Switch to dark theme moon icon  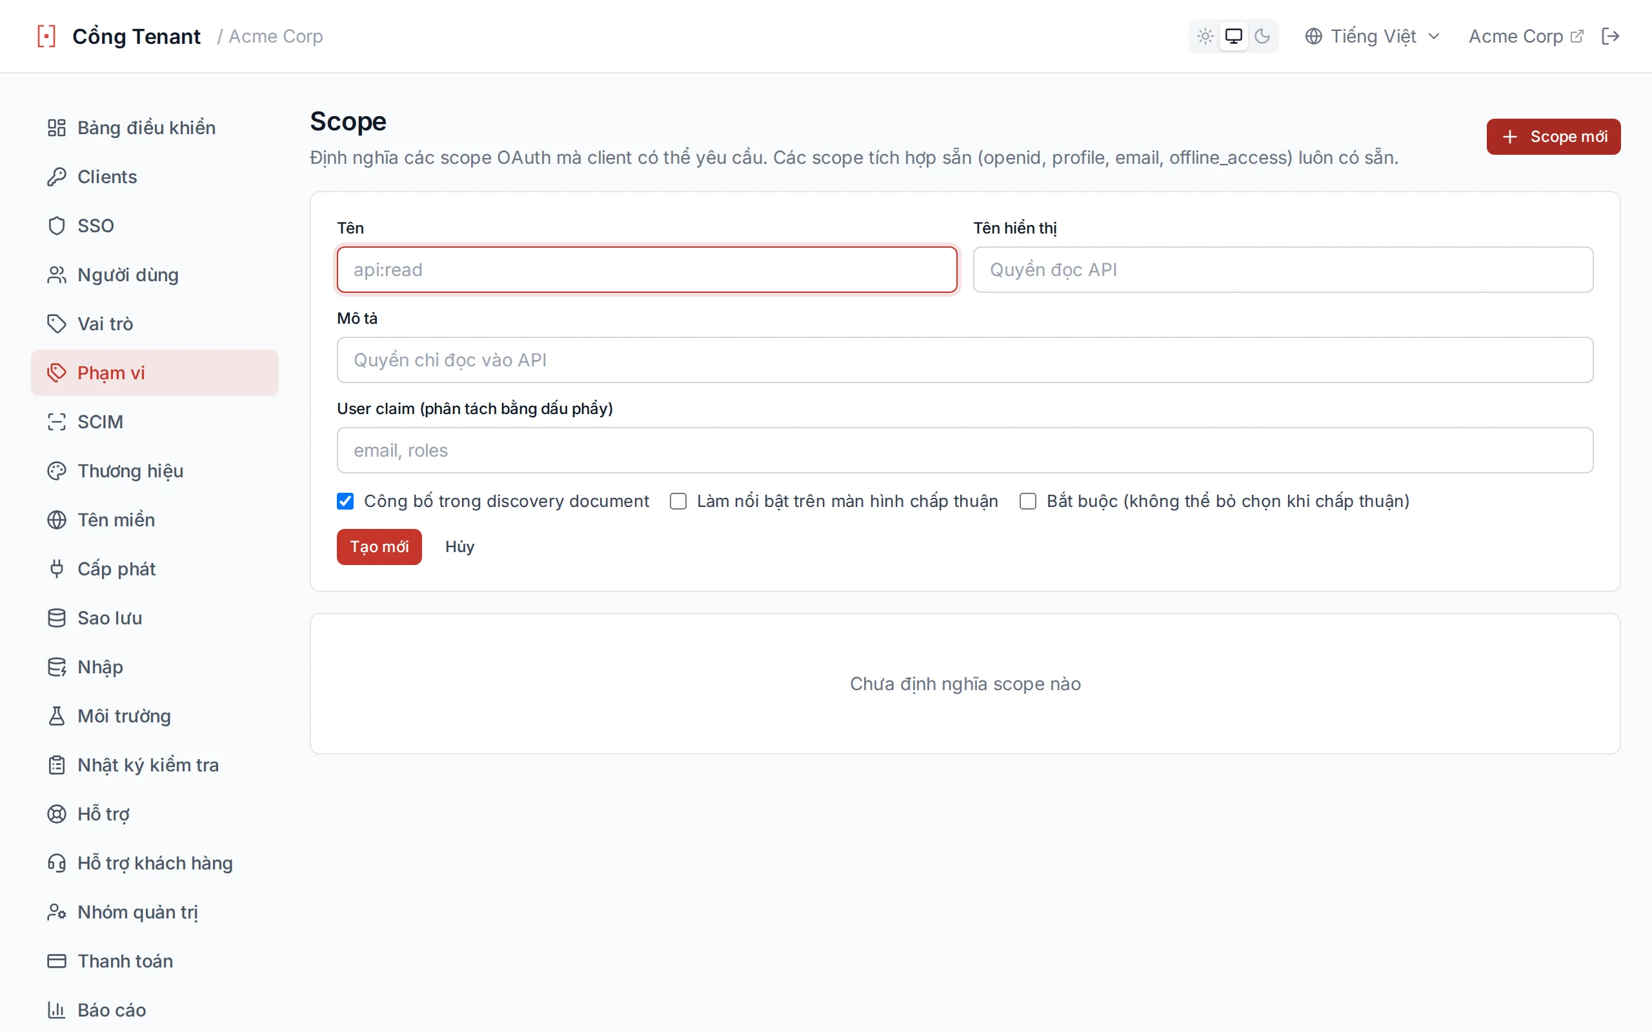(x=1262, y=36)
